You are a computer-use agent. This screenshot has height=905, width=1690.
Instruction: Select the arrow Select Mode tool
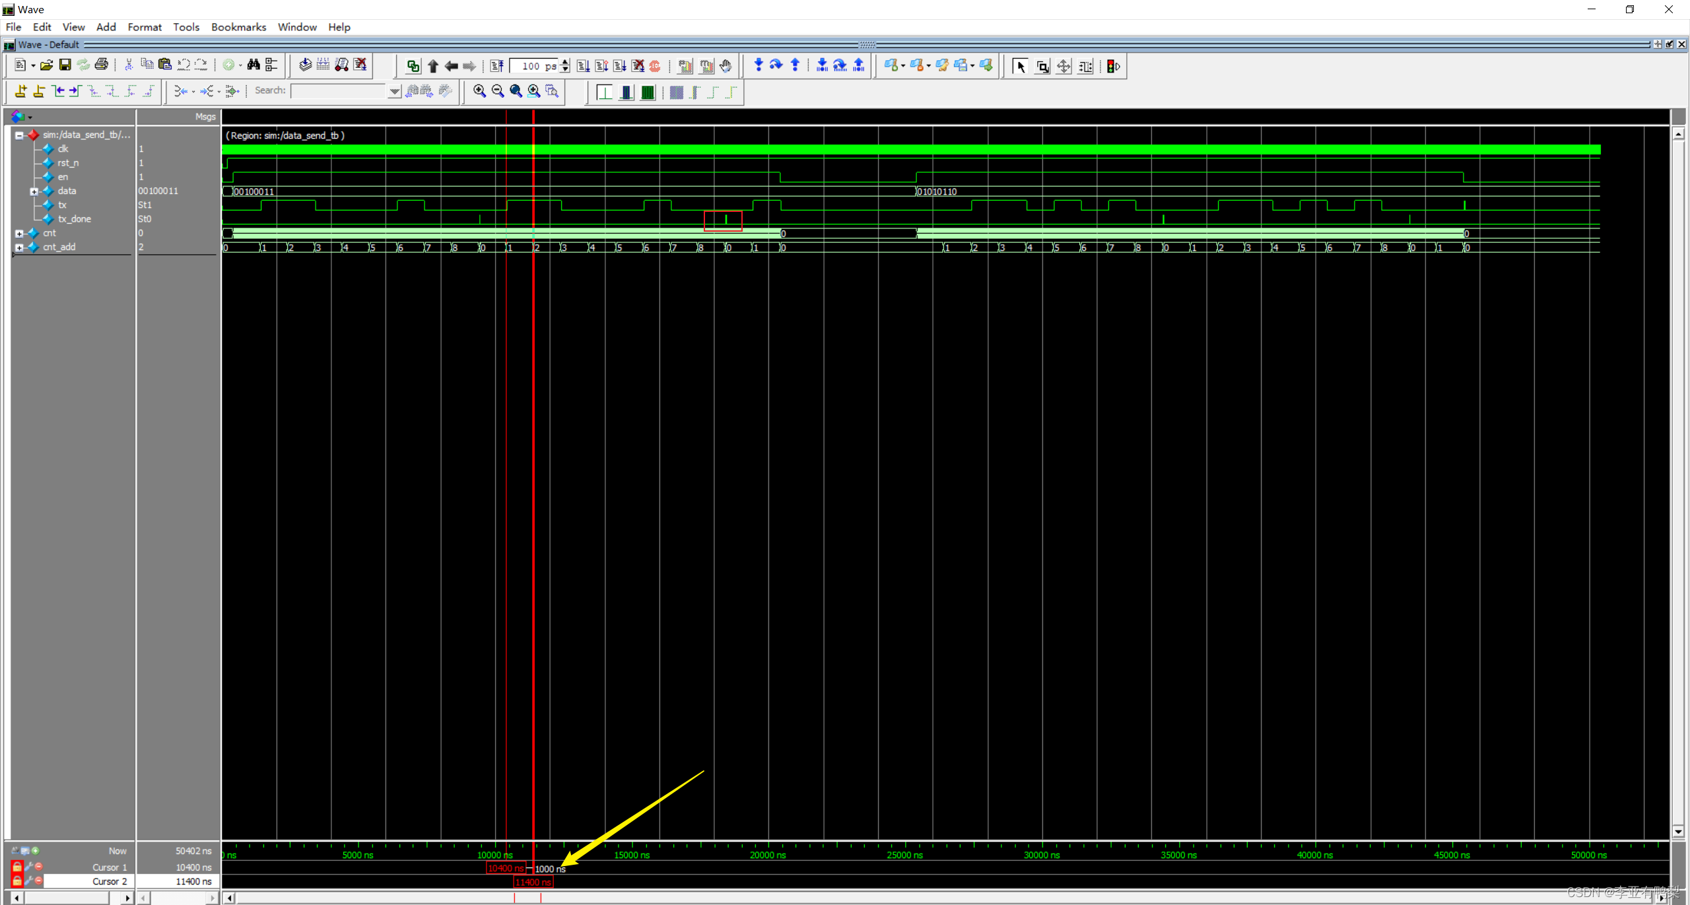1020,66
